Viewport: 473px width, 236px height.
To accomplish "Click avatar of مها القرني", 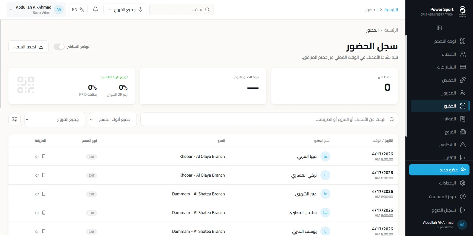I will pyautogui.click(x=325, y=156).
